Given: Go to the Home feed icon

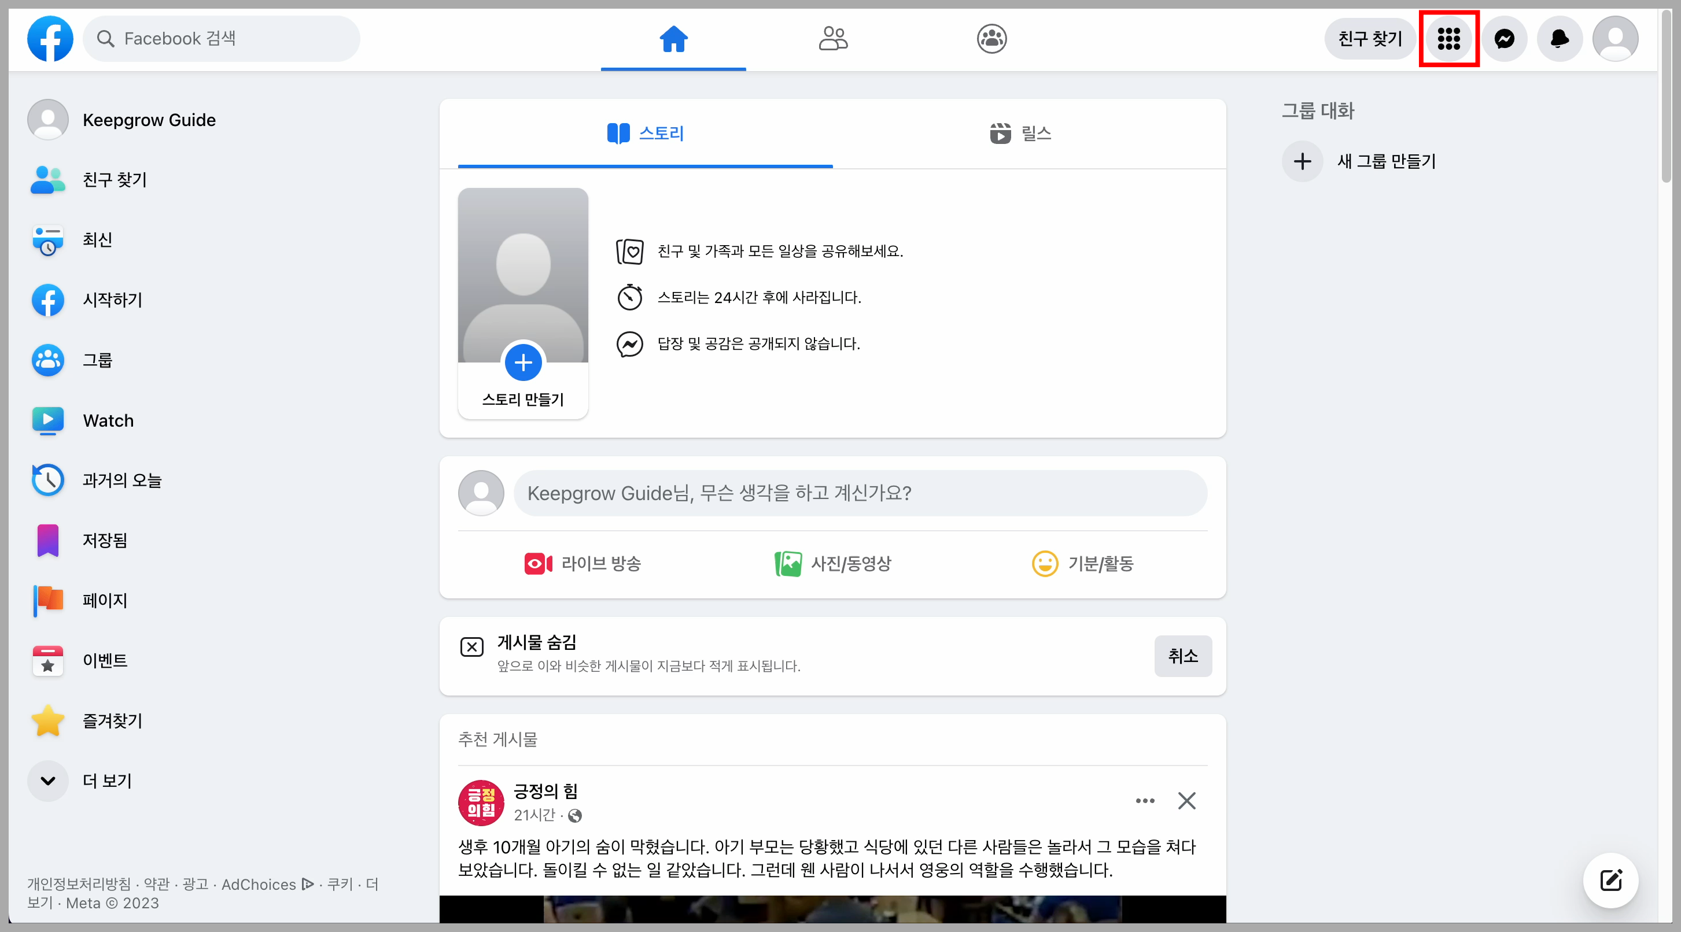Looking at the screenshot, I should click(x=673, y=39).
